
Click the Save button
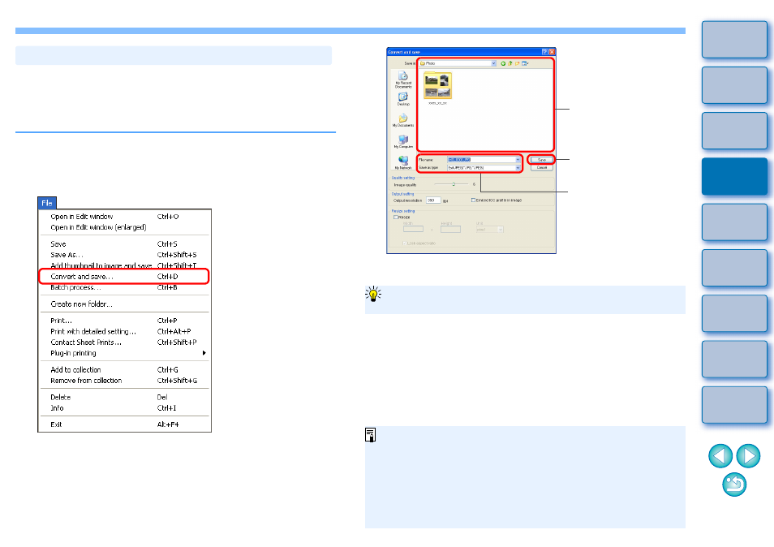click(x=541, y=160)
